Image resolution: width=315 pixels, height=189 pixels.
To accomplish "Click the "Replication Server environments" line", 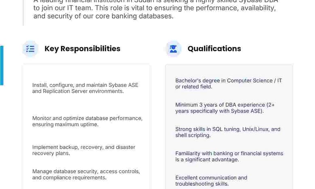I will [78, 91].
